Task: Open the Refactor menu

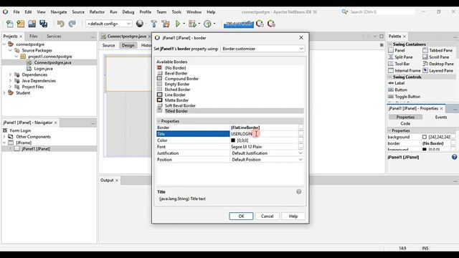Action: [97, 12]
